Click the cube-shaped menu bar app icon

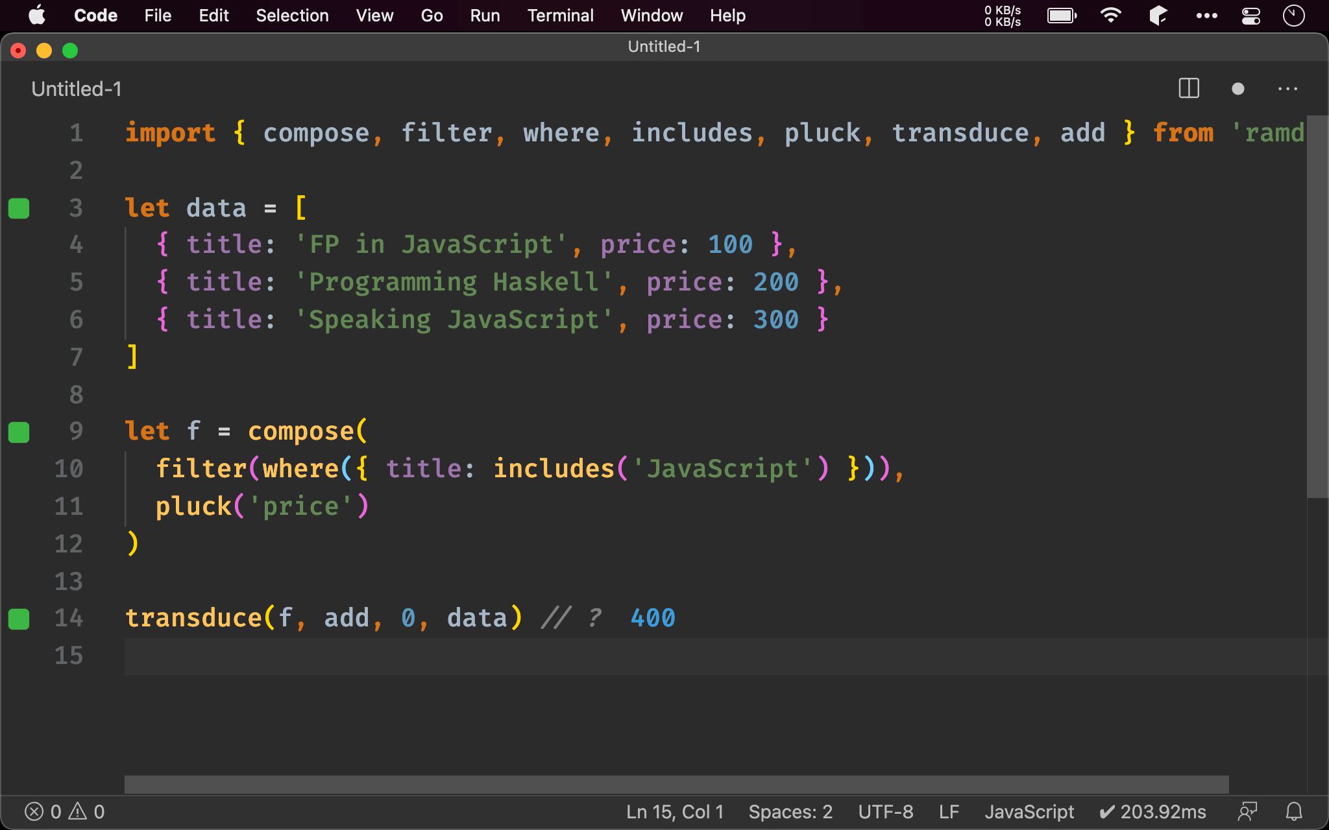coord(1158,15)
